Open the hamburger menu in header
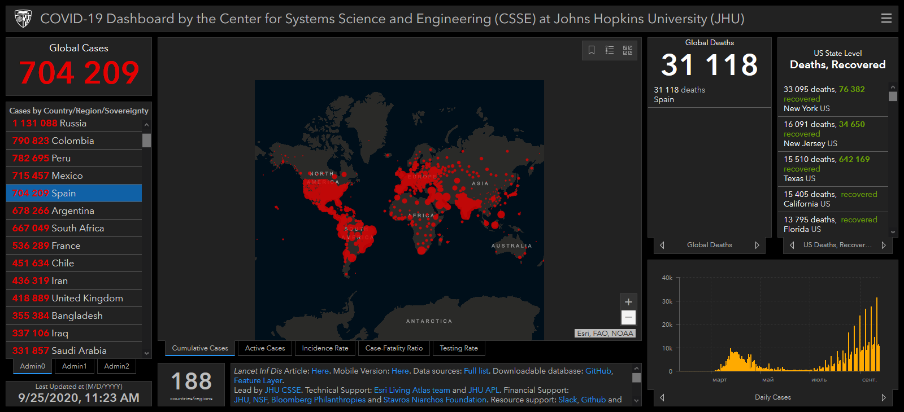 886,18
